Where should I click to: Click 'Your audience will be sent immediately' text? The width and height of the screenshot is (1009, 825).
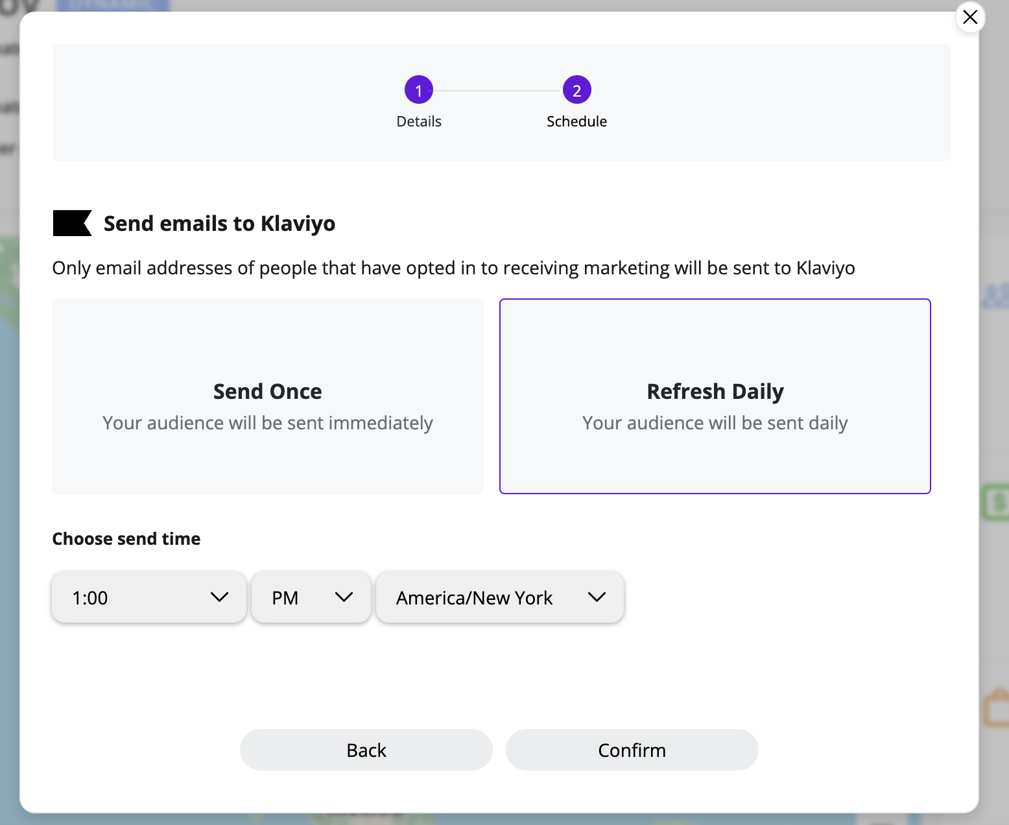(268, 423)
